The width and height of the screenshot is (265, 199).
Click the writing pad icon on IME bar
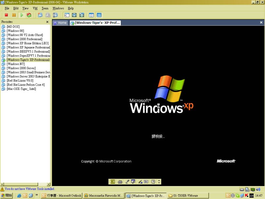(x=146, y=182)
